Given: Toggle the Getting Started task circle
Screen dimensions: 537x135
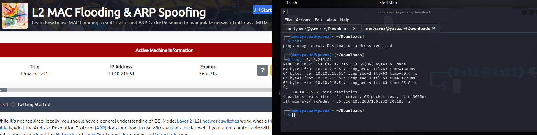Looking at the screenshot, I should click(x=13, y=104).
